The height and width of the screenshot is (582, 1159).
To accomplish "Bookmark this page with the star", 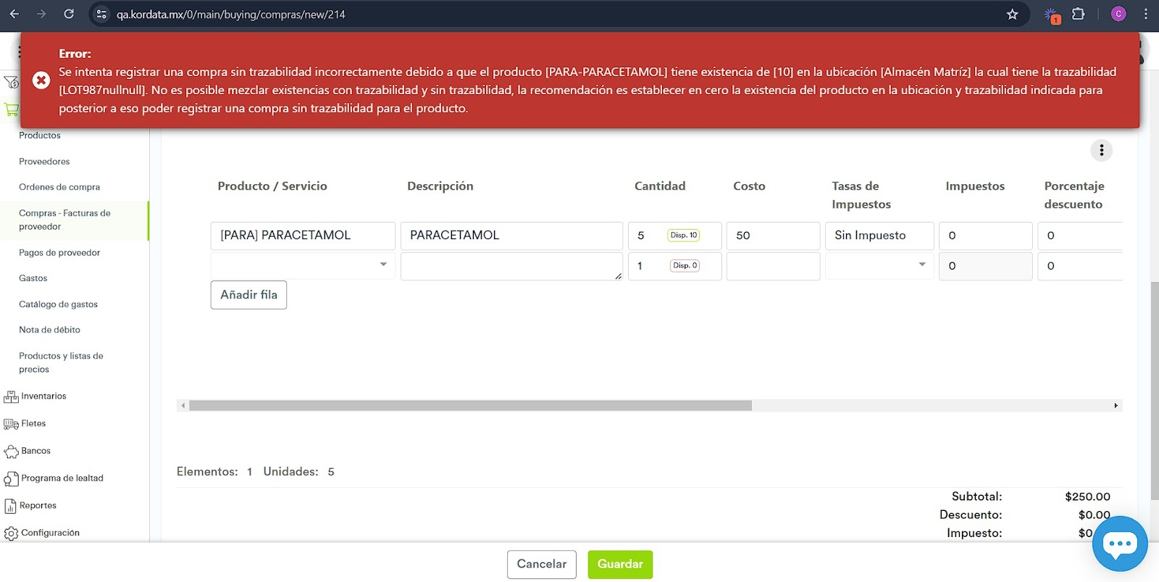I will (x=1012, y=14).
